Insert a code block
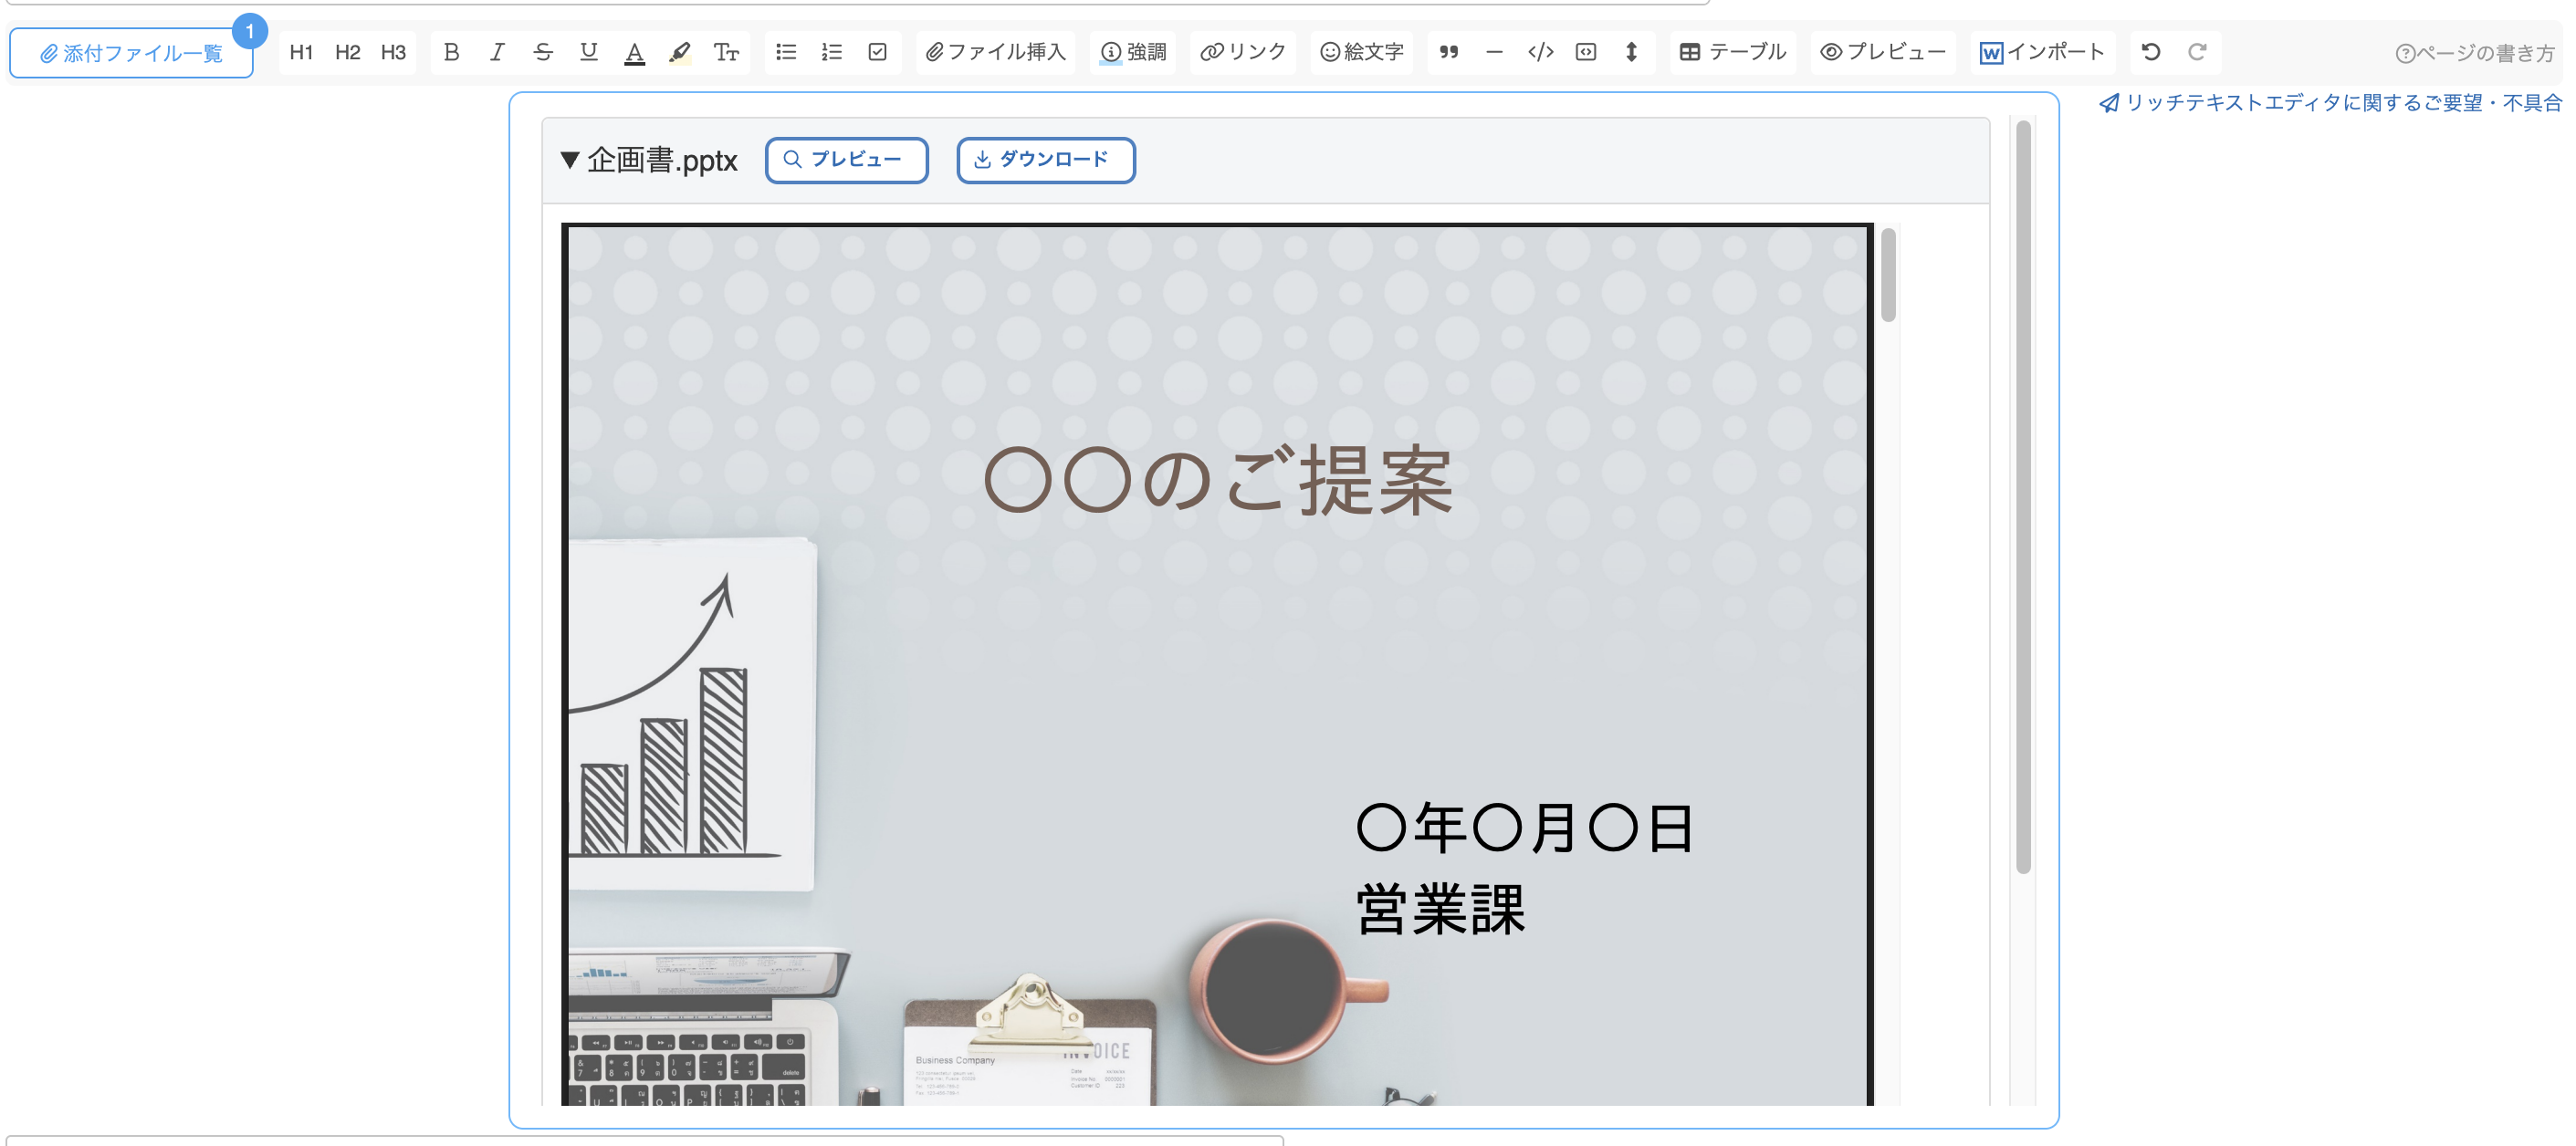 [1586, 52]
